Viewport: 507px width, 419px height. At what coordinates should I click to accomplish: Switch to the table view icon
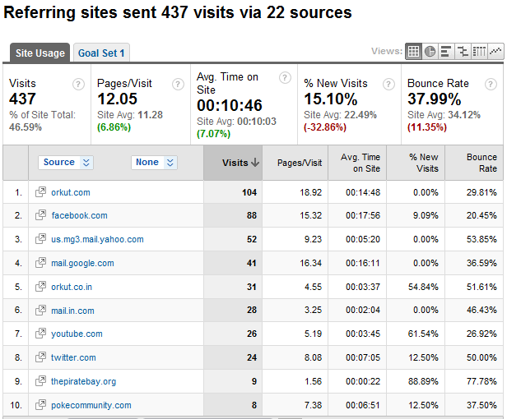click(414, 51)
